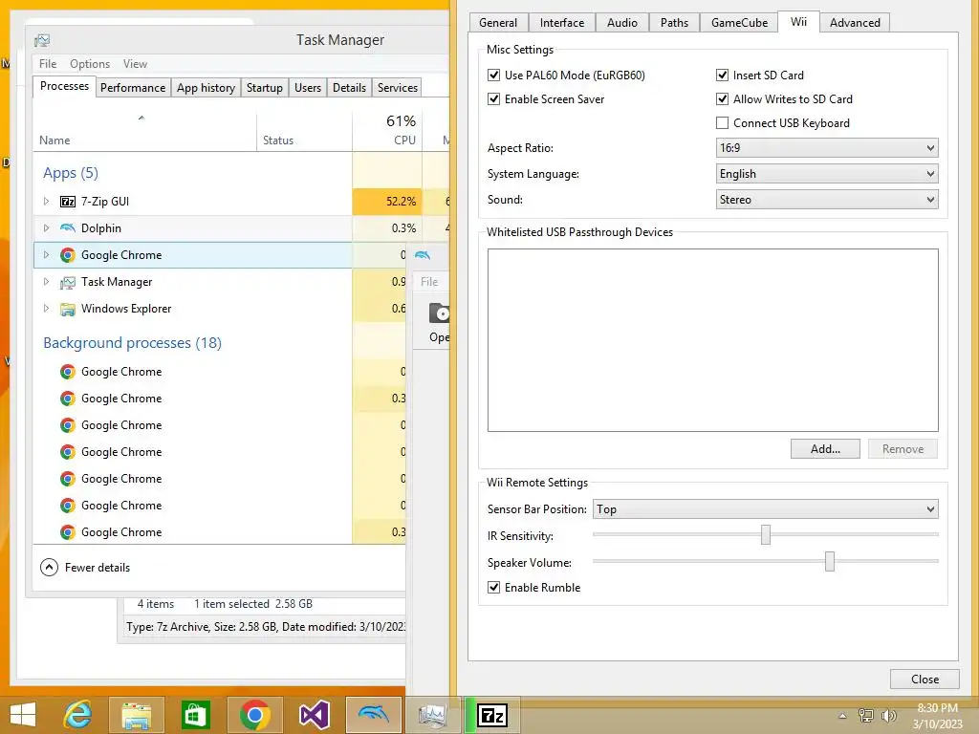Toggle Enable Screen Saver checkbox

point(494,99)
